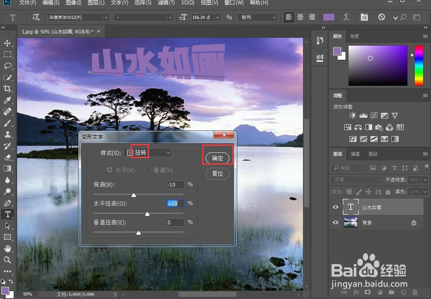The image size is (431, 299).
Task: Open the anti-aliasing 锐利 dropdown
Action: 257,18
